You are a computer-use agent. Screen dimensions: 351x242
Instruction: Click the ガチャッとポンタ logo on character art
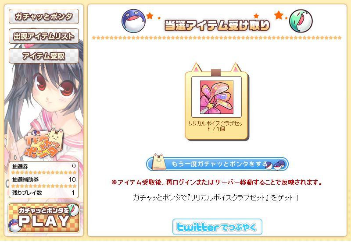tap(44, 143)
